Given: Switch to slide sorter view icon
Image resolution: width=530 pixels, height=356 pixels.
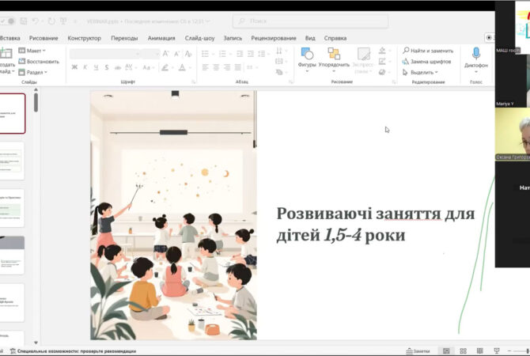Looking at the screenshot, I should [464, 350].
